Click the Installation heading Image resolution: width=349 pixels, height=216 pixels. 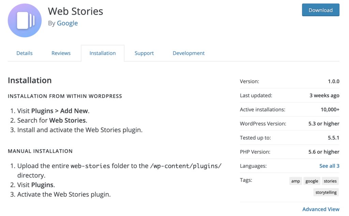(30, 80)
